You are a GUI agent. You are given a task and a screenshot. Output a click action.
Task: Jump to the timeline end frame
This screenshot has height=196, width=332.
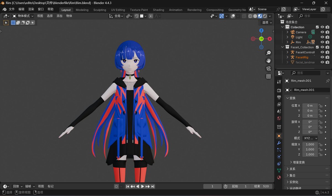(x=153, y=186)
